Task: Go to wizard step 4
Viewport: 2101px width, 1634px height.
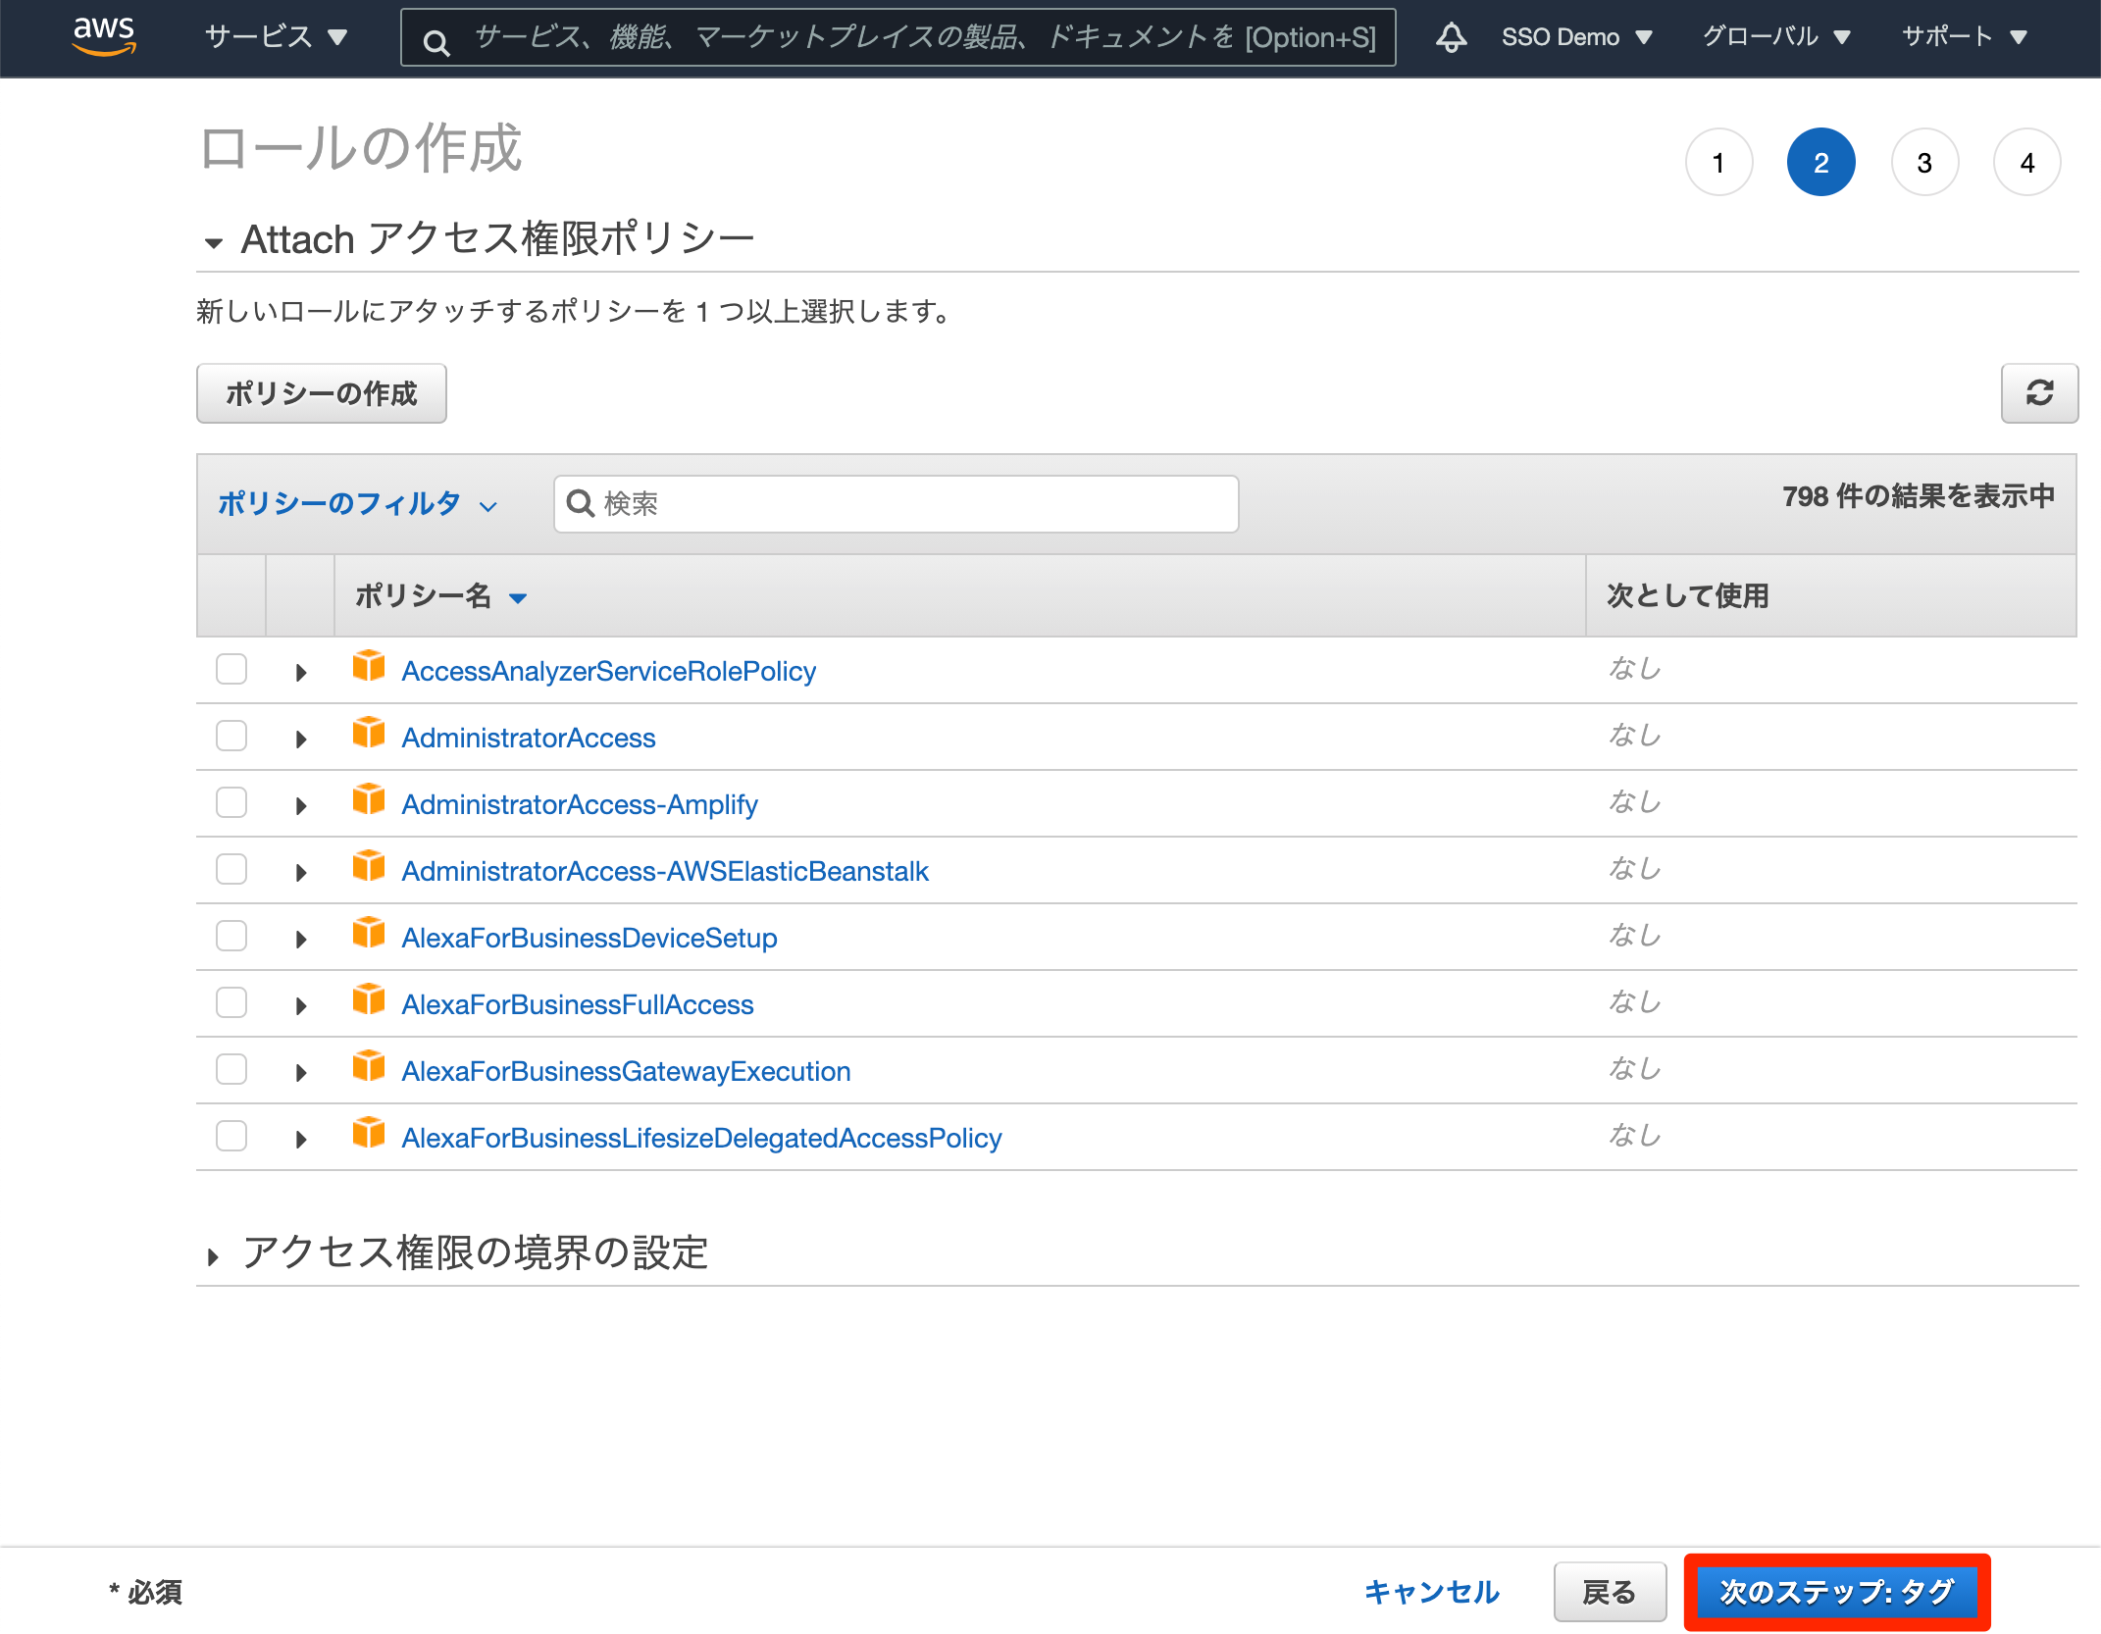Action: coord(2026,163)
